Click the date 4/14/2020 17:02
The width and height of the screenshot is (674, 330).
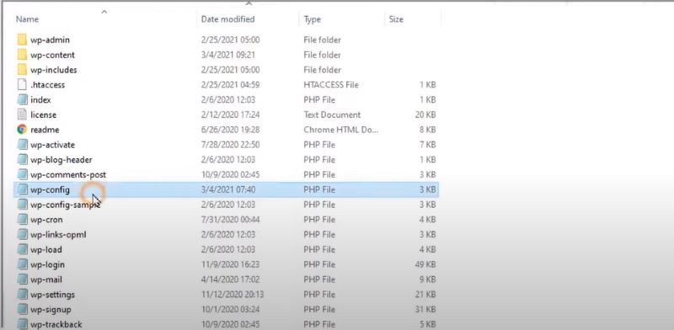click(x=230, y=279)
